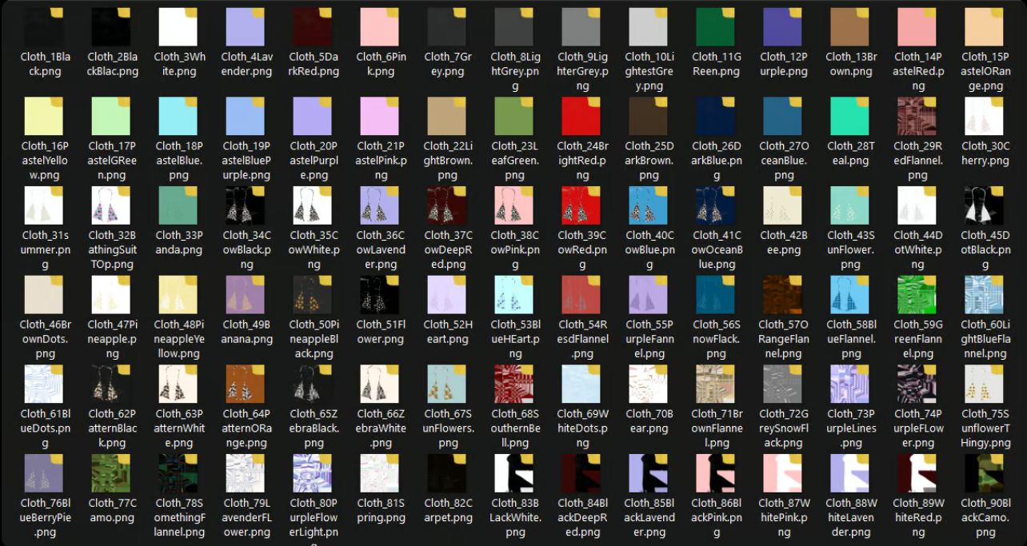Click the Cloth_64PatternORange.png thumbnail
The image size is (1027, 546).
246,385
